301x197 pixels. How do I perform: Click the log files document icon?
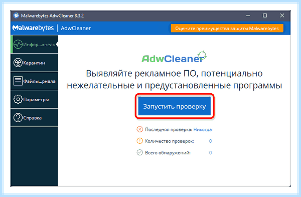pyautogui.click(x=18, y=81)
